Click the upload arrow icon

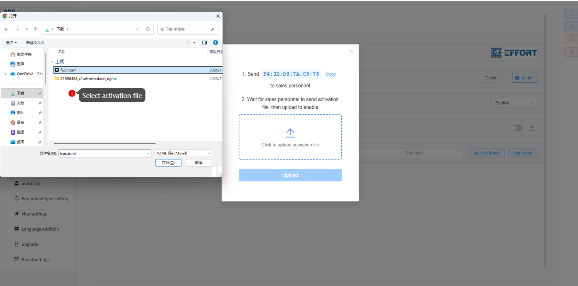pos(290,133)
